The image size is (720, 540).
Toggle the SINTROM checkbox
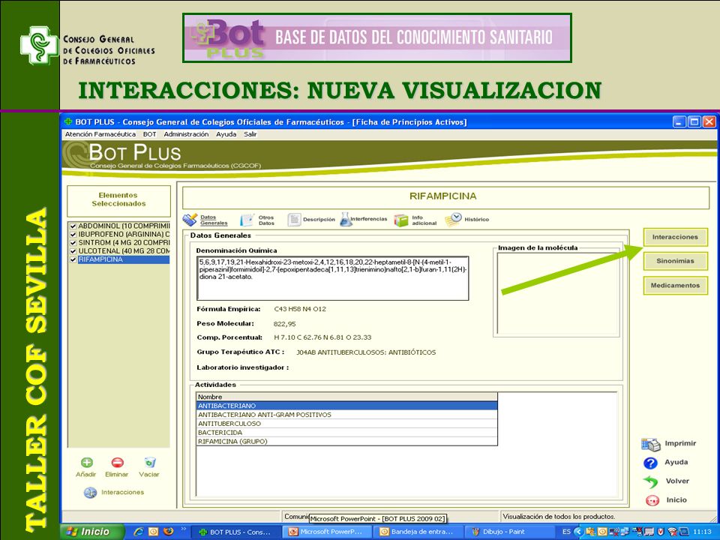click(x=72, y=243)
